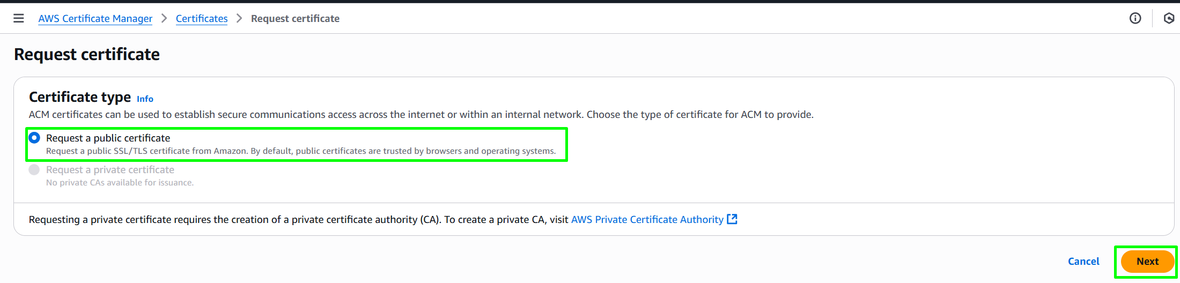
Task: Click the "No private CAs available" text
Action: click(120, 183)
